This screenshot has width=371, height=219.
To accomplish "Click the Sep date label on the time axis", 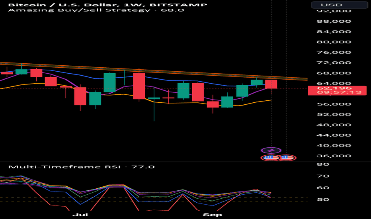I will [x=213, y=215].
